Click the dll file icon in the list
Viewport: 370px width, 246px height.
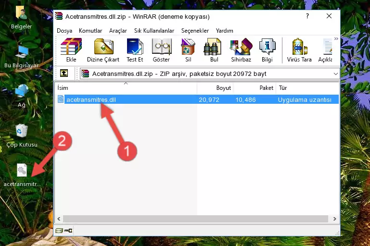[x=61, y=99]
